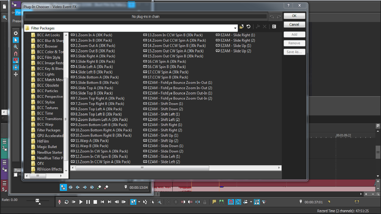Toggle Enable Snapping magnet button
The image size is (381, 214).
(231, 202)
